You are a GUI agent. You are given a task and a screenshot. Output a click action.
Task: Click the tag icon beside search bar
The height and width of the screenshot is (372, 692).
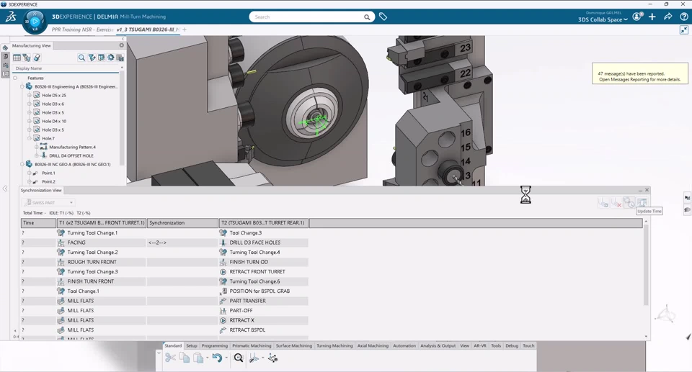tap(383, 17)
